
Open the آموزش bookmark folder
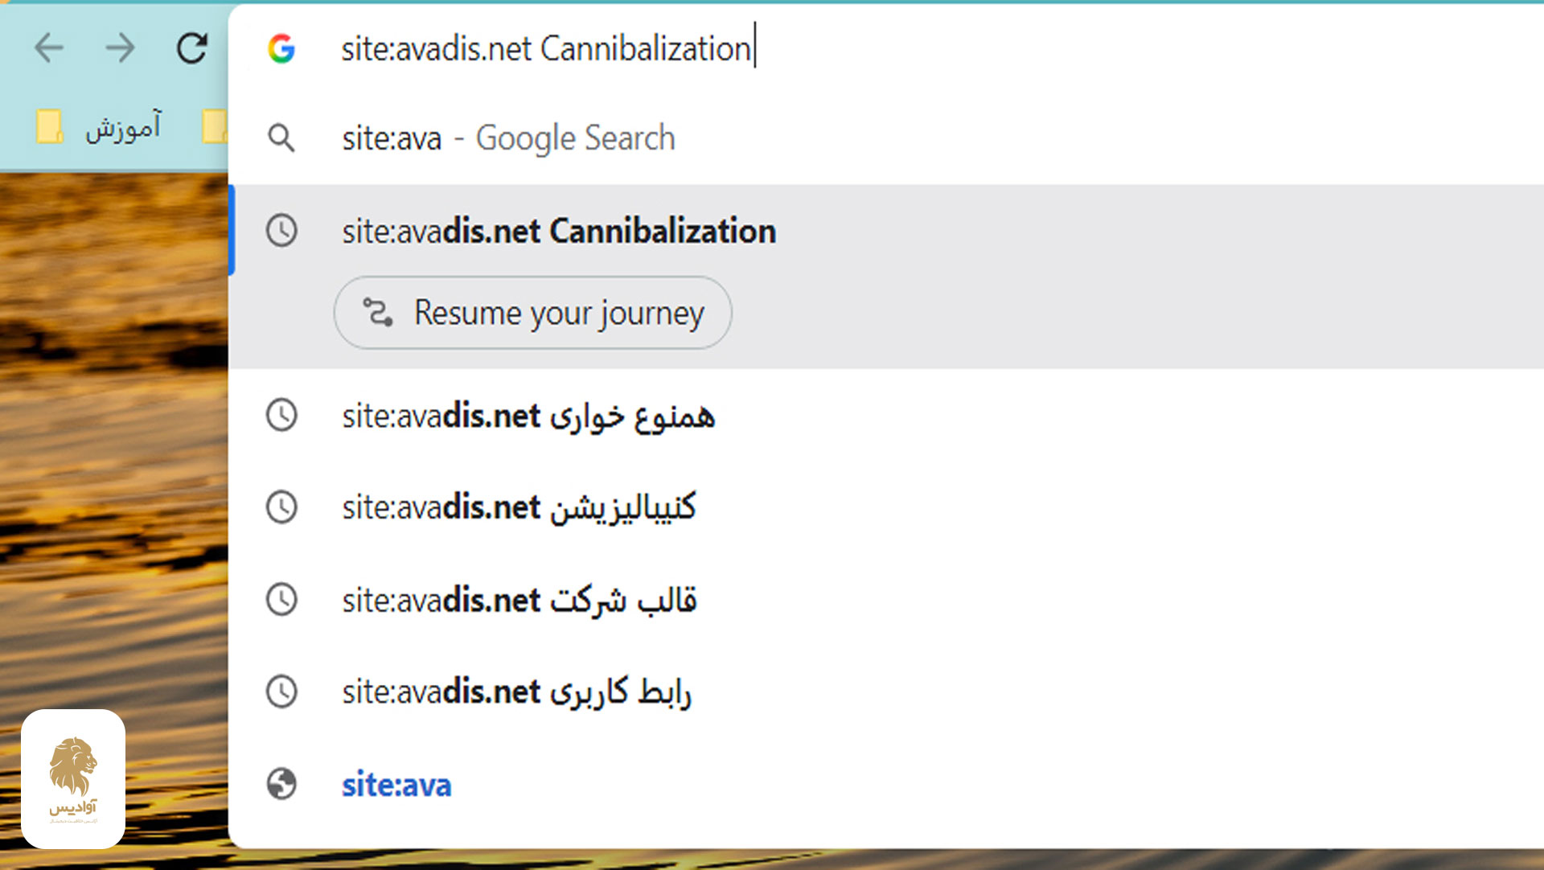click(100, 129)
